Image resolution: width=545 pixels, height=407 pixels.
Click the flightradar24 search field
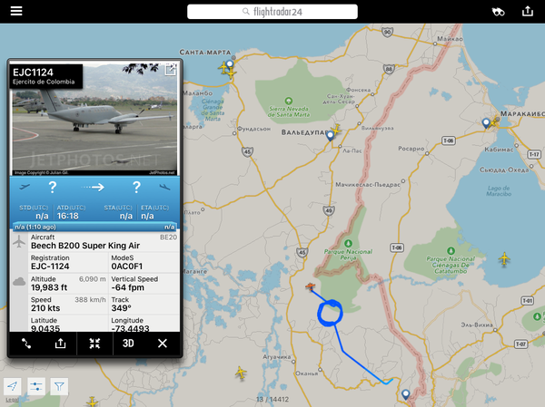coord(272,12)
